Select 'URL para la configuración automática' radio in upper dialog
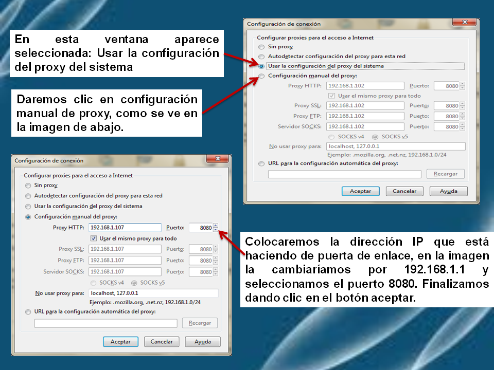This screenshot has width=494, height=370. click(x=261, y=163)
